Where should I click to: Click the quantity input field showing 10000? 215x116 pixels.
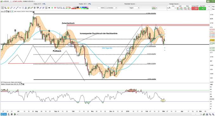(101, 8)
